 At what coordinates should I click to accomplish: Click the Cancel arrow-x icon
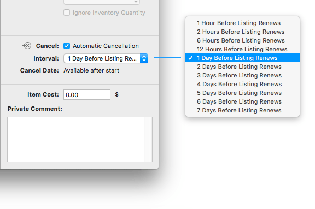tap(27, 46)
